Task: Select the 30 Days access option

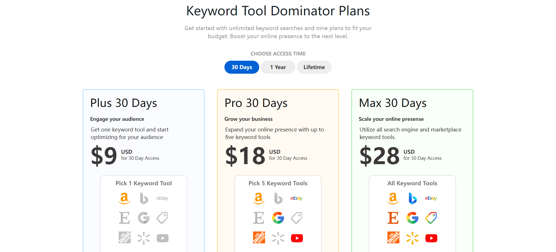Action: [x=242, y=67]
